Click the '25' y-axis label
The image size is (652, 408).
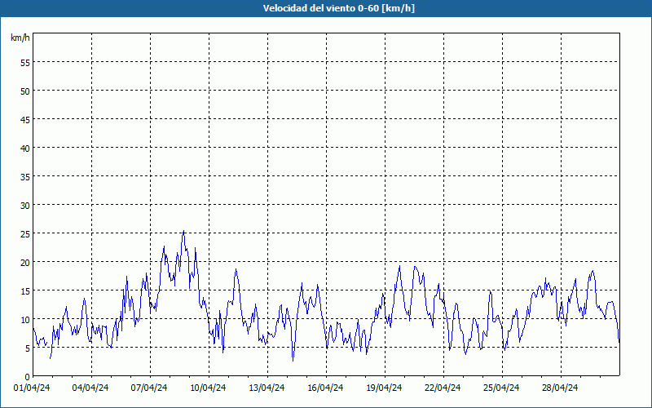click(x=25, y=233)
